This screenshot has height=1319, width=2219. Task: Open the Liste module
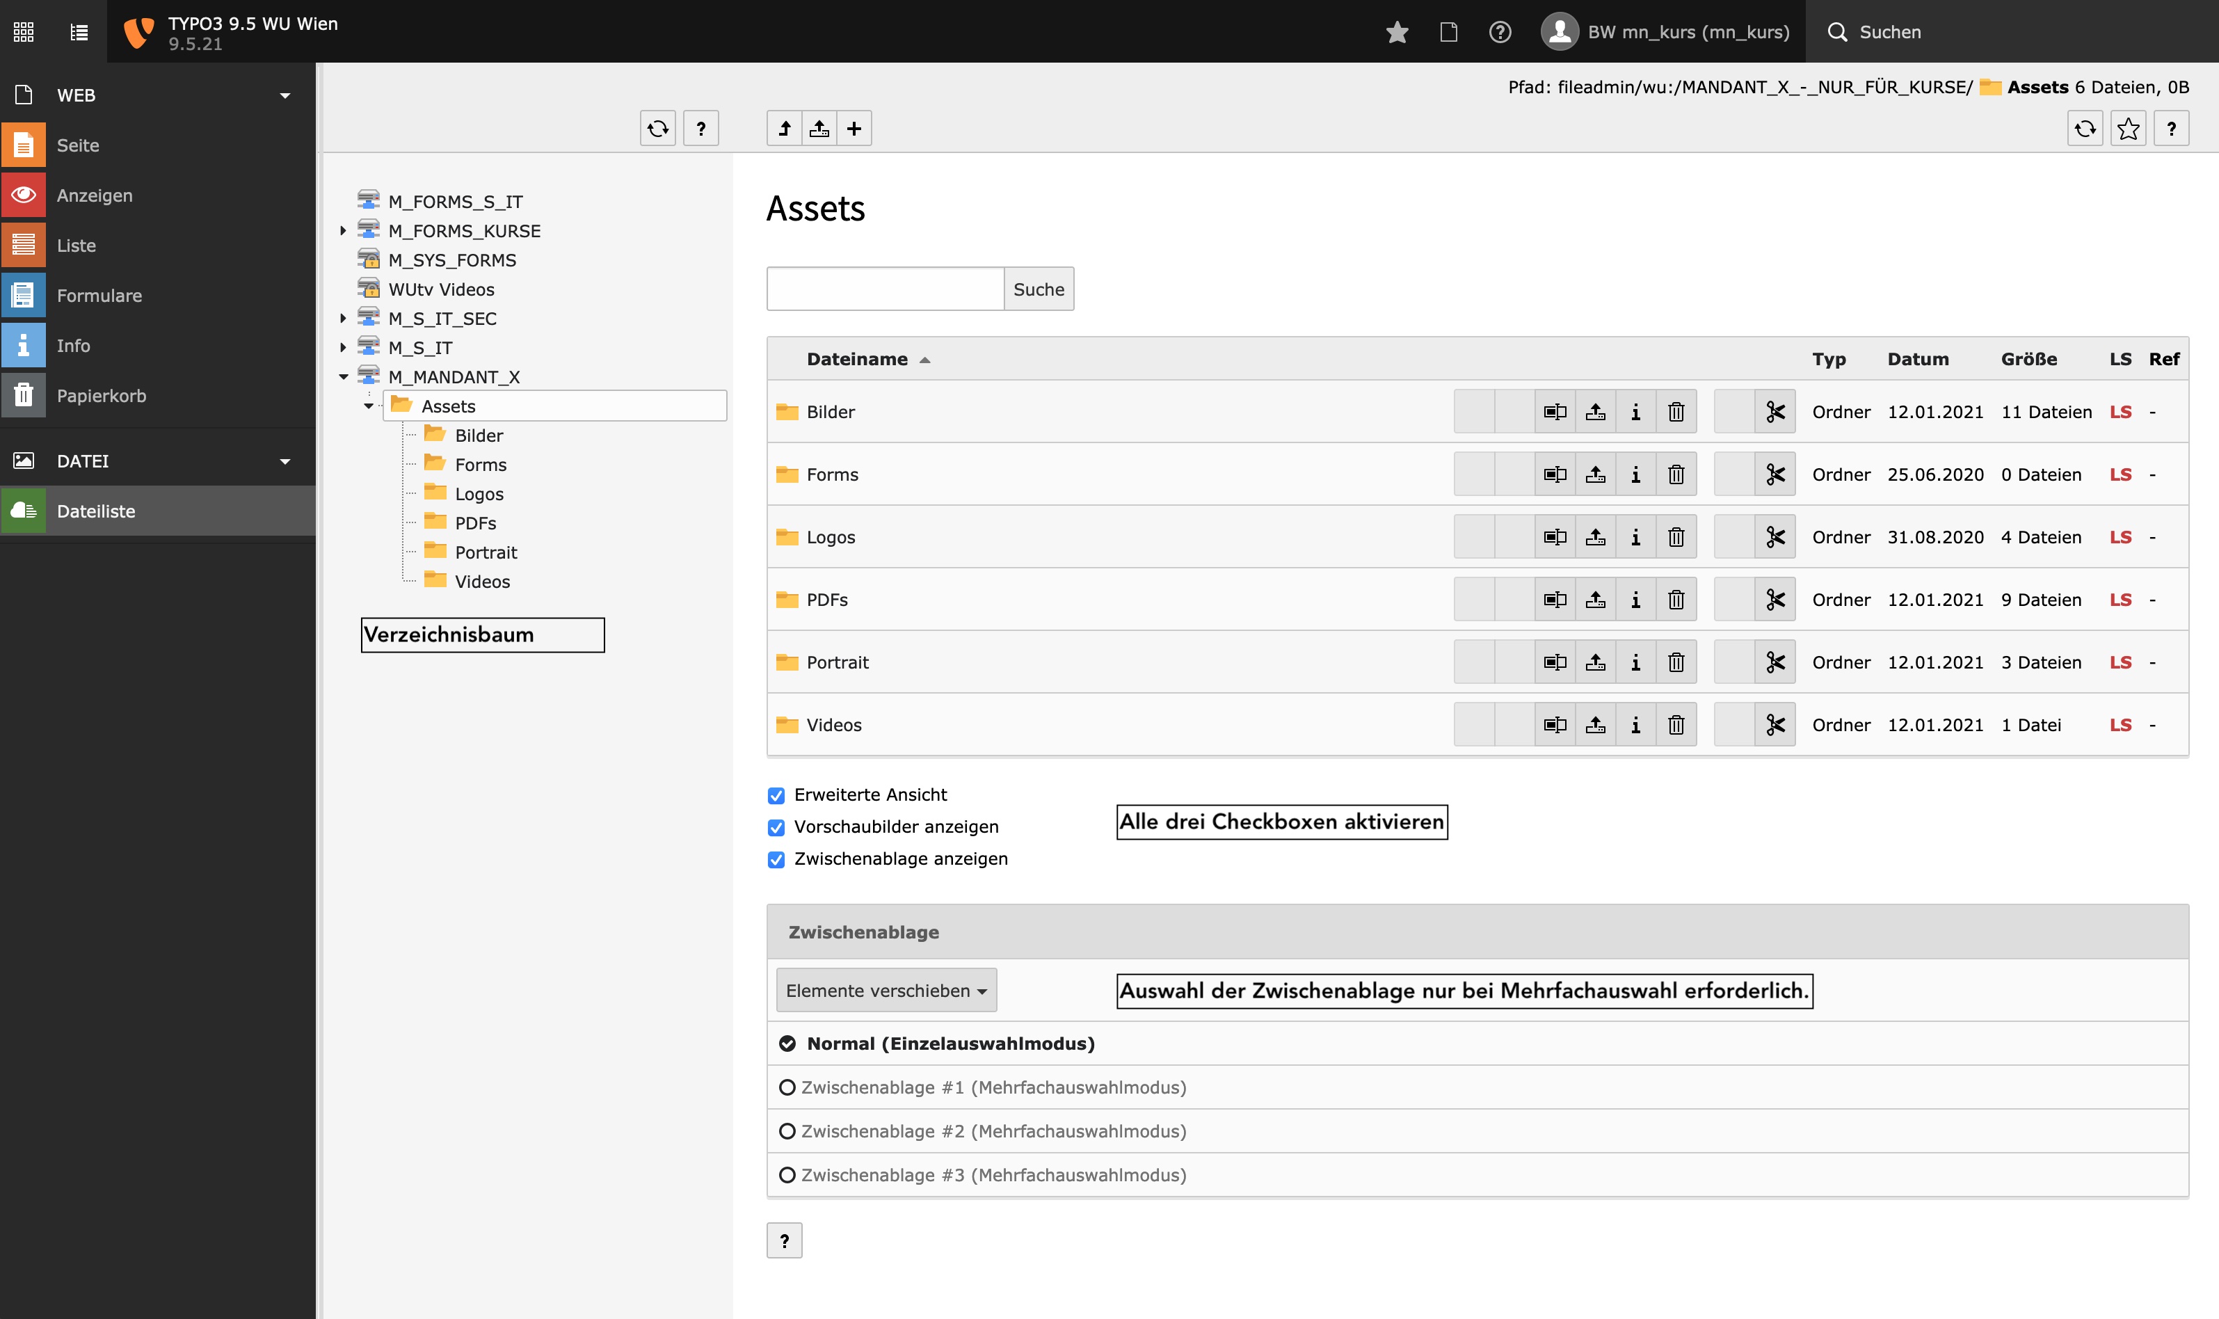(157, 246)
